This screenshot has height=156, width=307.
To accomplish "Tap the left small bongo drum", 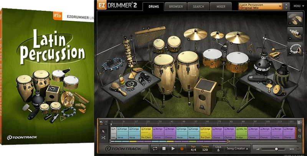I will pos(159,46).
